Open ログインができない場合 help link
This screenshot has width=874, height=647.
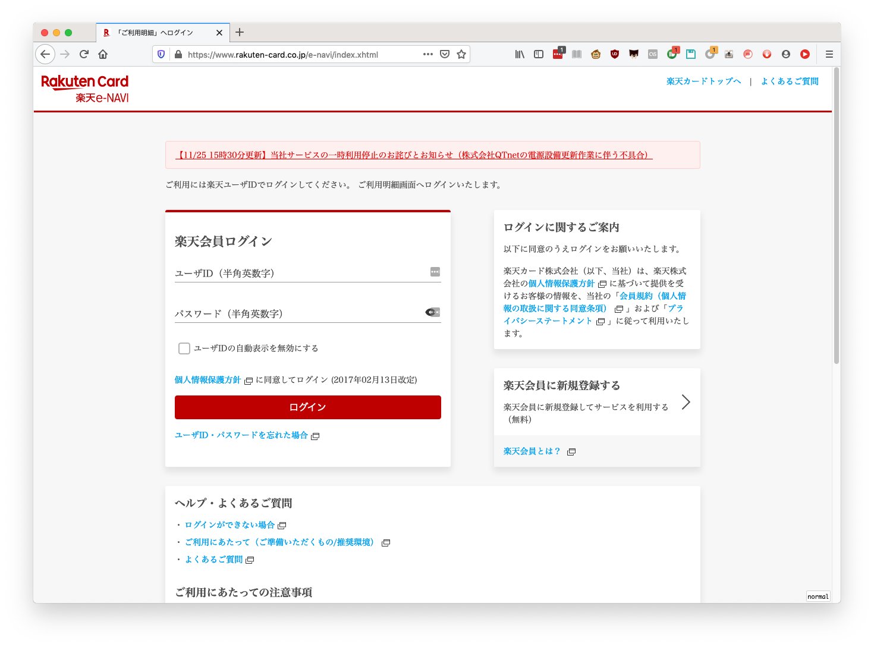coord(229,525)
